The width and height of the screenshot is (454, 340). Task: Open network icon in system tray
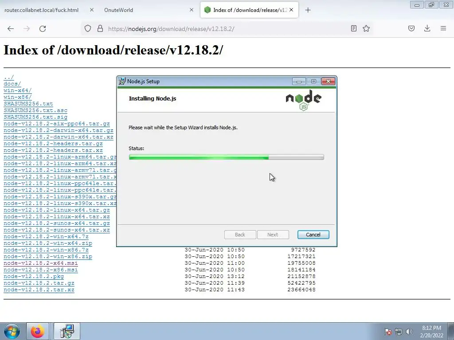[x=399, y=332]
